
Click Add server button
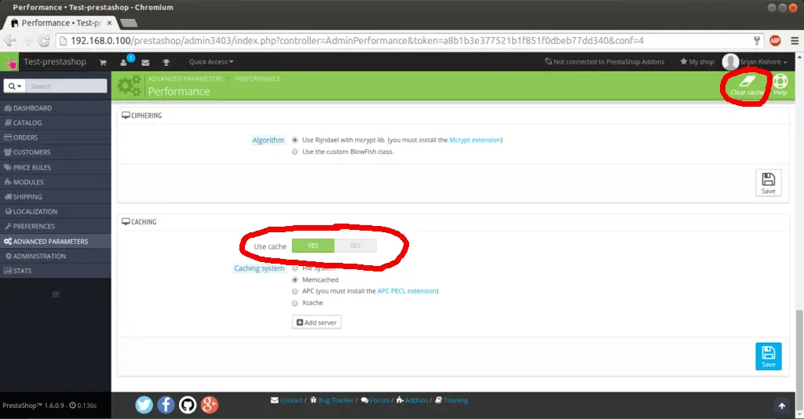[316, 322]
